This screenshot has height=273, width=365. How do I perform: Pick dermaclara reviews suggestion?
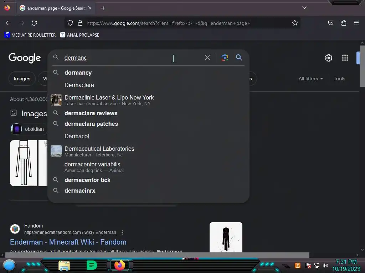click(x=149, y=113)
